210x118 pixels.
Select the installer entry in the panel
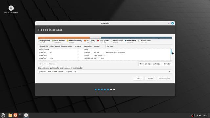coord(26,115)
